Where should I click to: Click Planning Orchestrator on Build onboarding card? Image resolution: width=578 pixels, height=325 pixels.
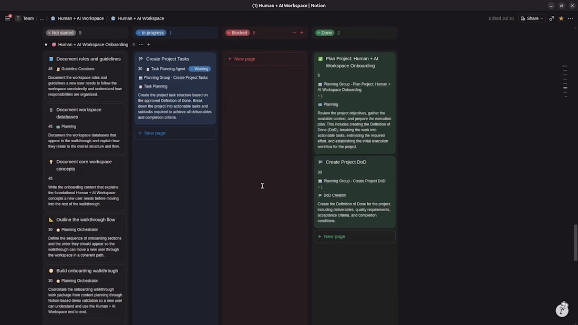pos(77,281)
